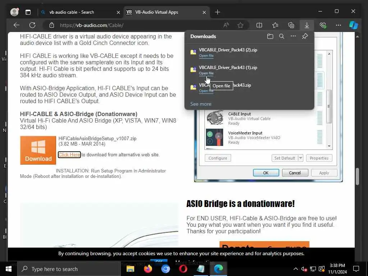Open the notification center icon
This screenshot has width=368, height=276.
pyautogui.click(x=356, y=269)
